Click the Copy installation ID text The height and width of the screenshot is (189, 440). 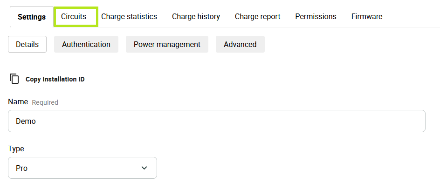[55, 79]
